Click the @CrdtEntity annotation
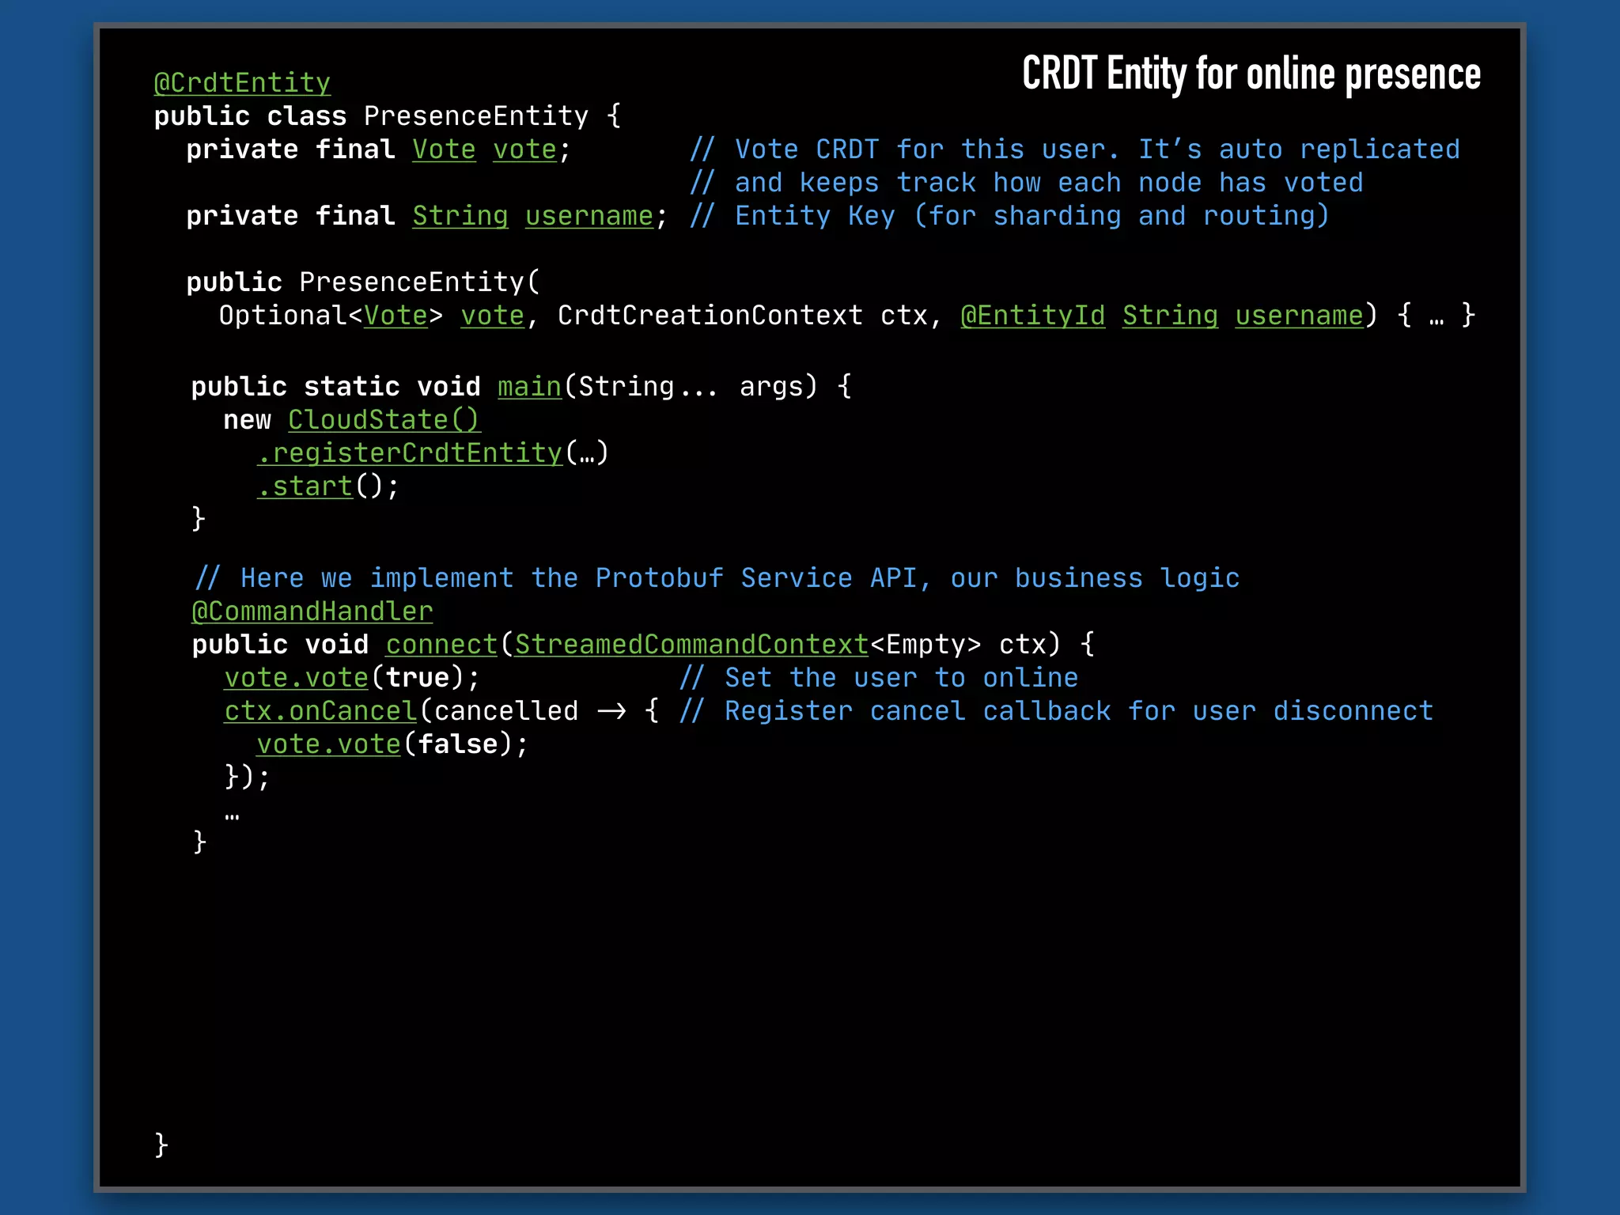 pyautogui.click(x=242, y=83)
